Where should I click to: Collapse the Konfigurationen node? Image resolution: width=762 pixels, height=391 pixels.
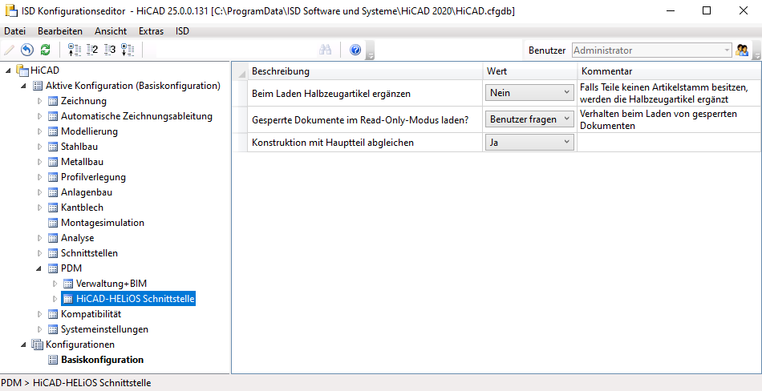coord(24,345)
